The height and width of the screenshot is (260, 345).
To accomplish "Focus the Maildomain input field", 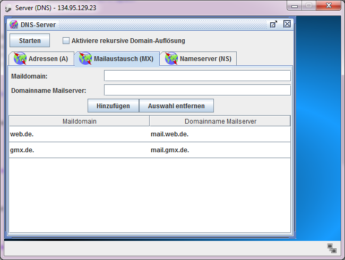I will 197,76.
